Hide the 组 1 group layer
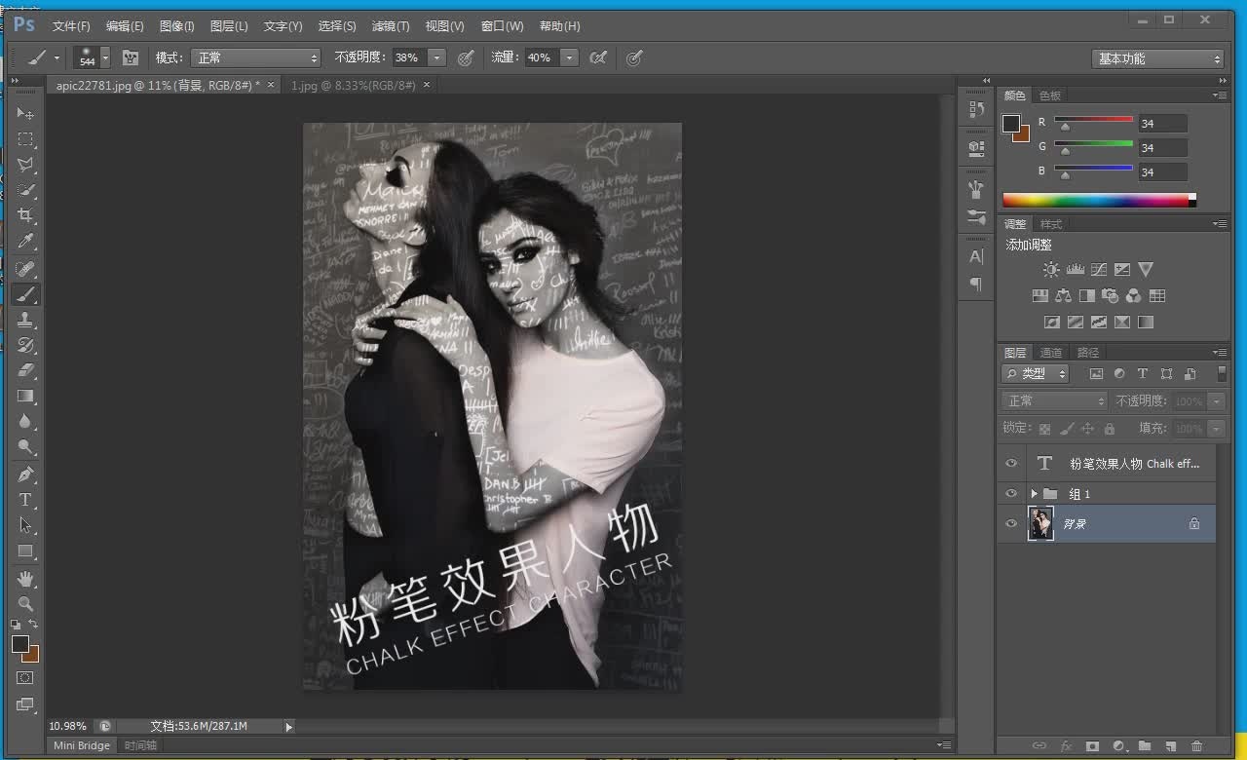Screen dimensions: 1247x760 (1011, 494)
